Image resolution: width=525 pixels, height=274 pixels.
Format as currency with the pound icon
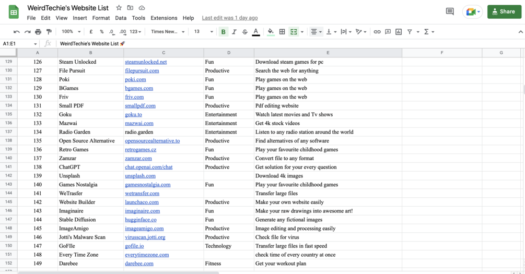[91, 32]
